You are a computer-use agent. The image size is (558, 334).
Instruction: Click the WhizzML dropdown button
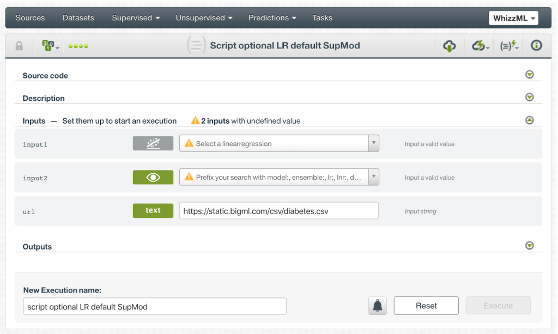513,17
